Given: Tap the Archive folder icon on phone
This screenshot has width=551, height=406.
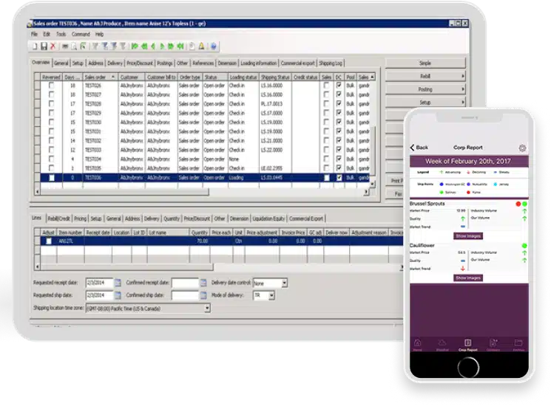Looking at the screenshot, I should 518,343.
